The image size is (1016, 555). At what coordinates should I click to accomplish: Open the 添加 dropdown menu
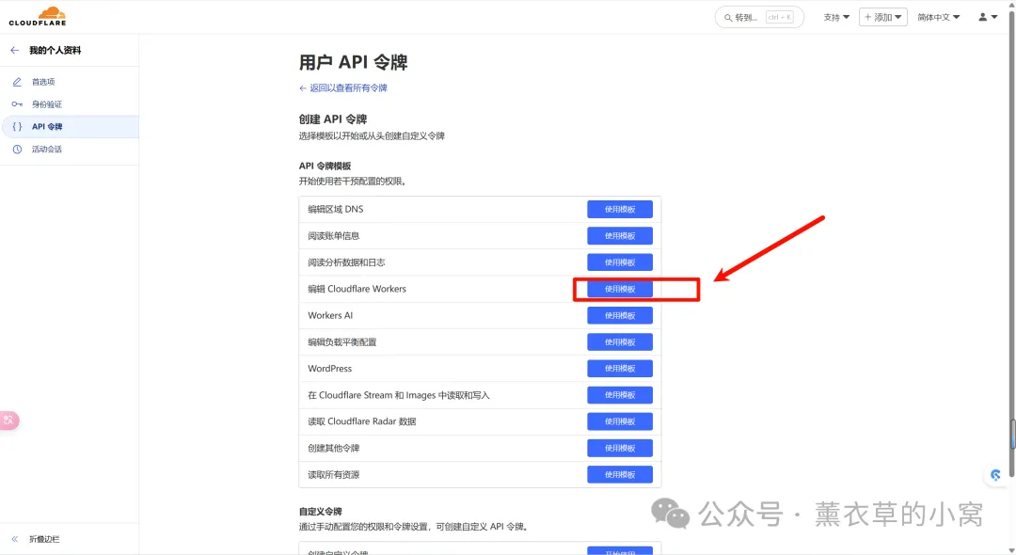(x=882, y=17)
